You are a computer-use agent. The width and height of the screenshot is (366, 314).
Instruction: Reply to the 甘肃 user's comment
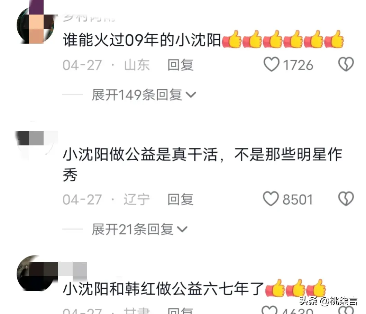pos(181,311)
